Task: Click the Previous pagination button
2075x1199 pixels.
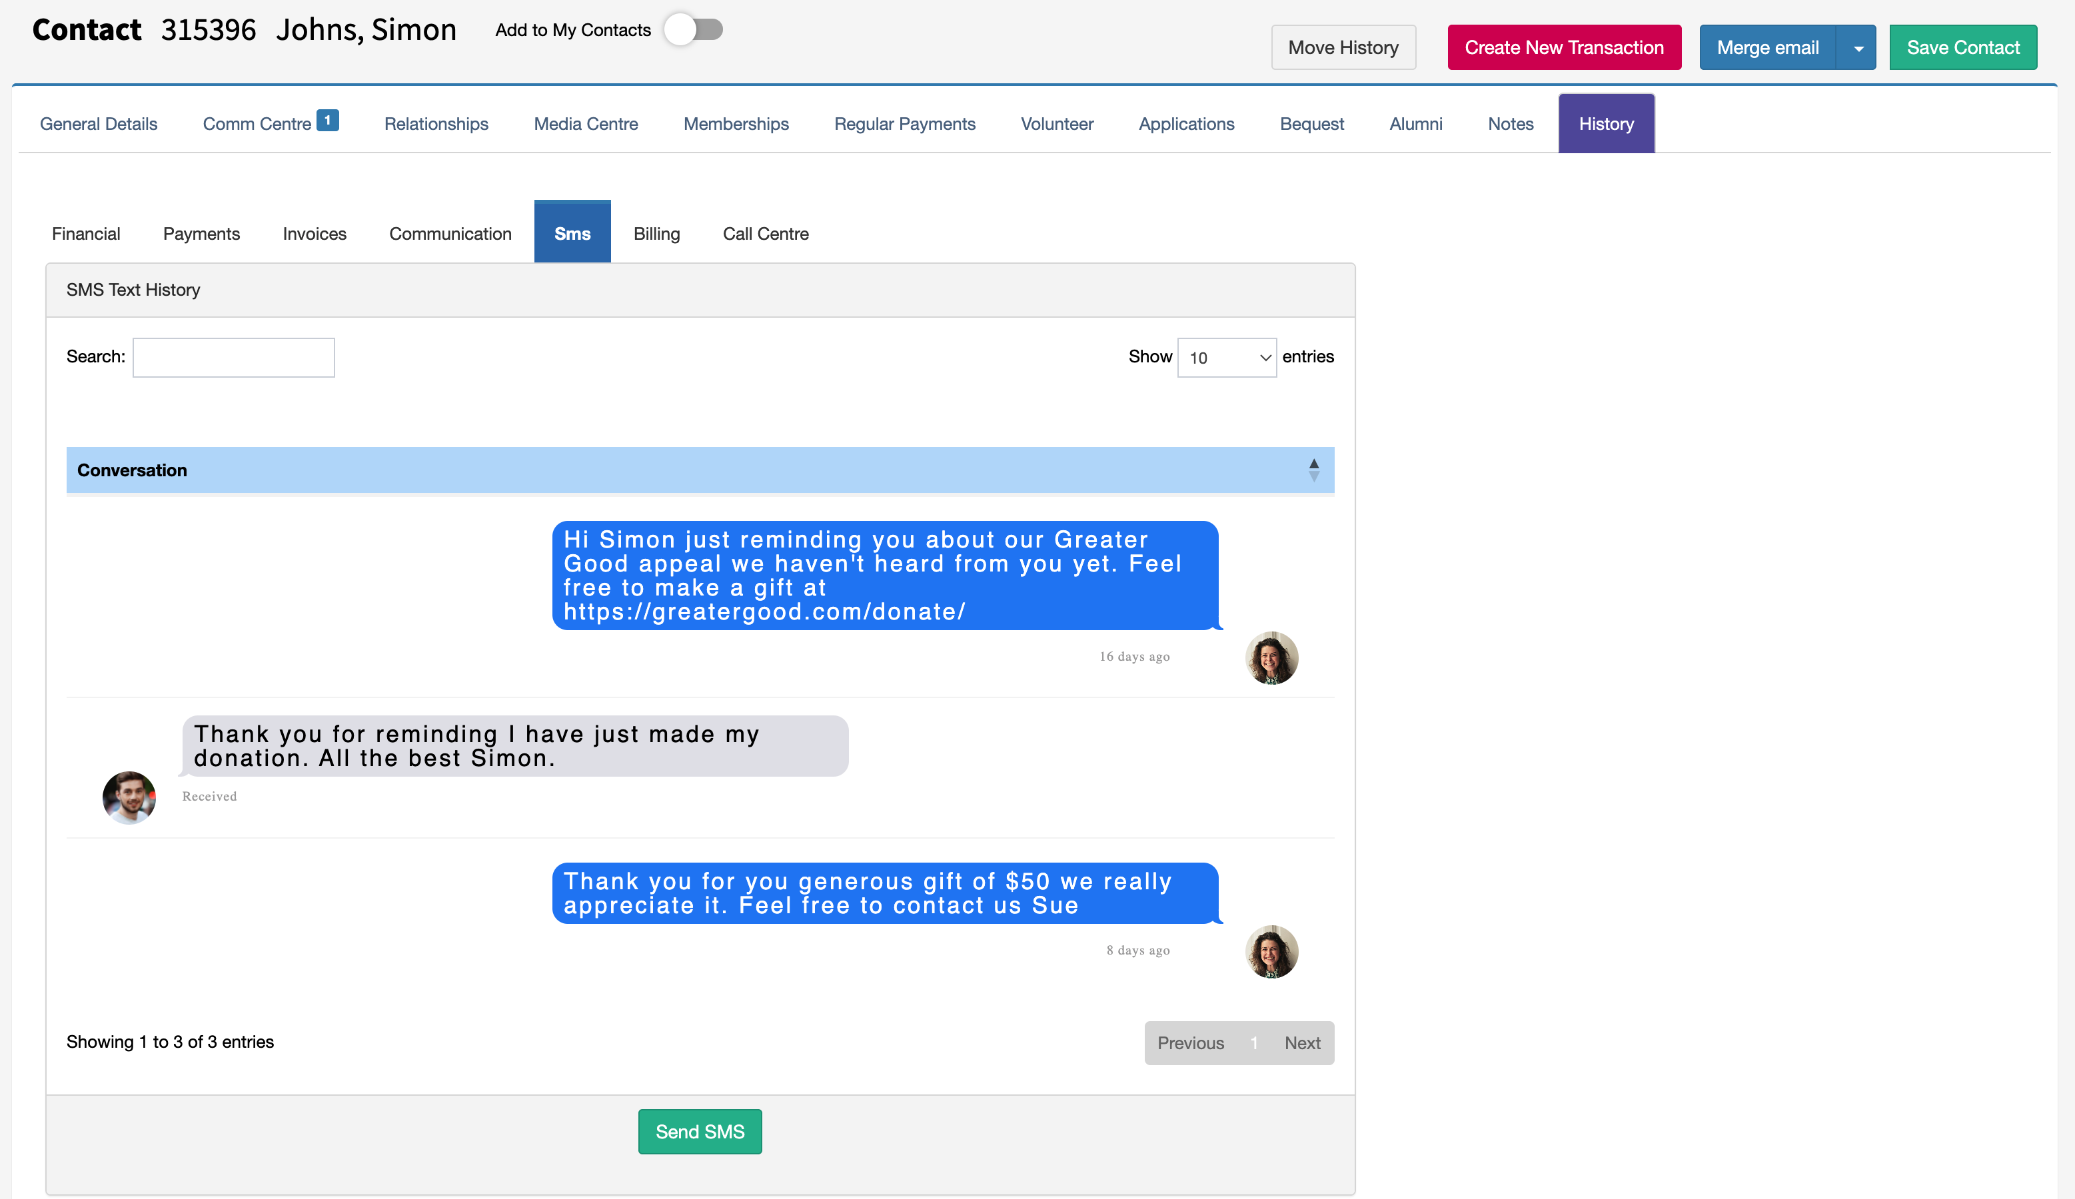Action: click(x=1191, y=1042)
